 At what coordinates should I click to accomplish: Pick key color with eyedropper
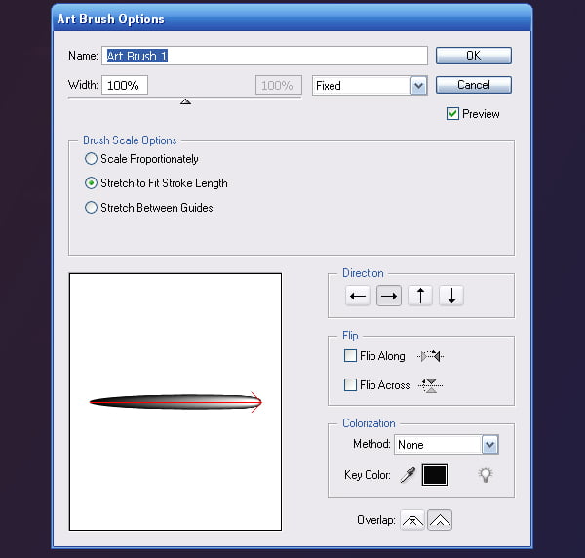(x=408, y=475)
